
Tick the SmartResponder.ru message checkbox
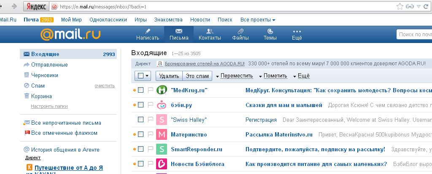click(141, 149)
